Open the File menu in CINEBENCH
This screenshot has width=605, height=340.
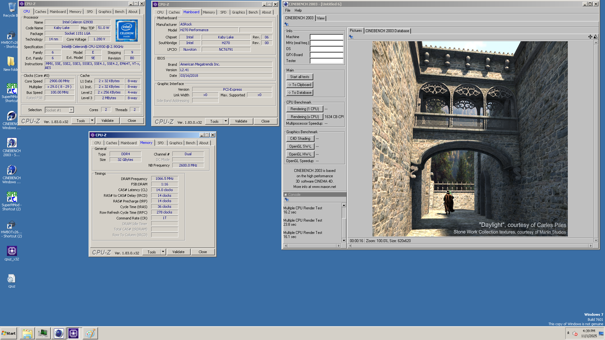[x=288, y=10]
